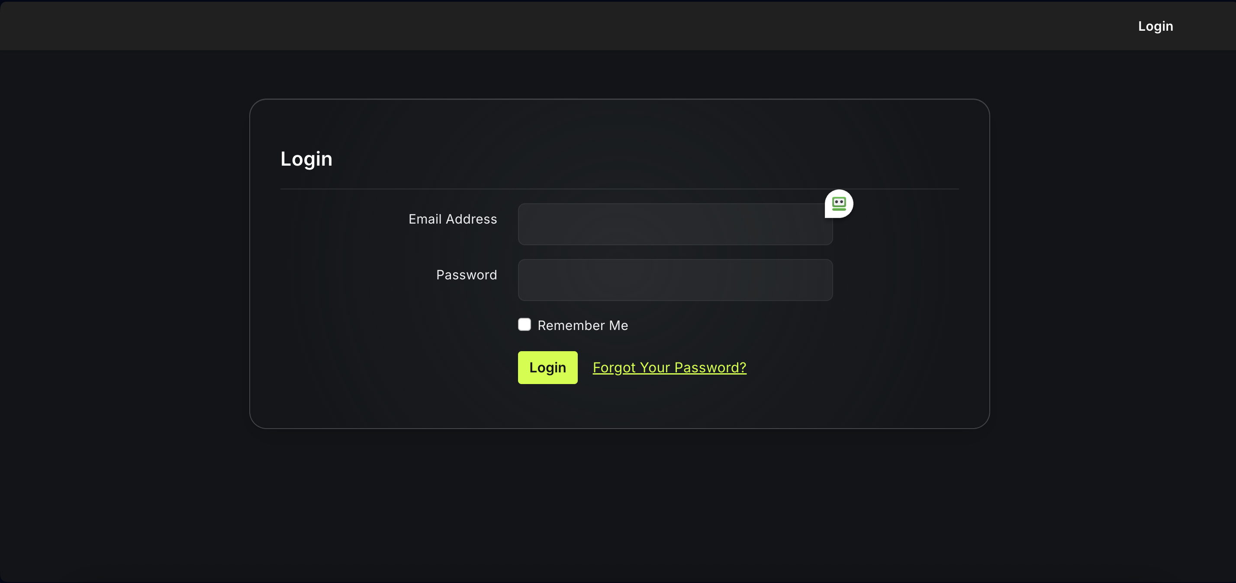Enable the Remember Me checkbox
Image resolution: width=1236 pixels, height=583 pixels.
tap(525, 324)
